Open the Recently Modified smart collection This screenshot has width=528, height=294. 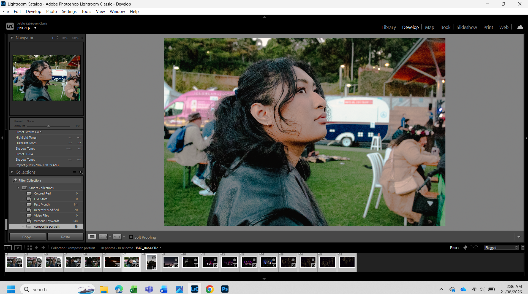(x=47, y=210)
